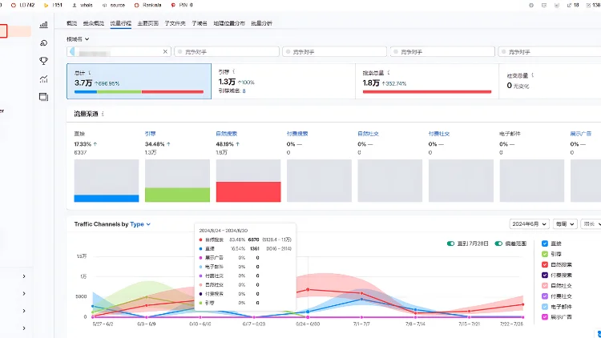This screenshot has height=338, width=601.
Task: Open the 引荐 link above the 34.48% channel value
Action: [151, 134]
